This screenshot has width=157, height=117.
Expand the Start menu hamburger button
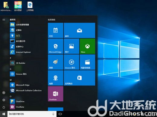(4, 19)
